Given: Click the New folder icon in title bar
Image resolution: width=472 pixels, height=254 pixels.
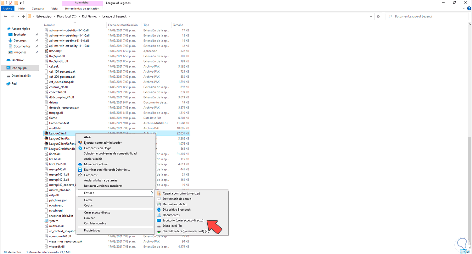Looking at the screenshot, I should 16,3.
